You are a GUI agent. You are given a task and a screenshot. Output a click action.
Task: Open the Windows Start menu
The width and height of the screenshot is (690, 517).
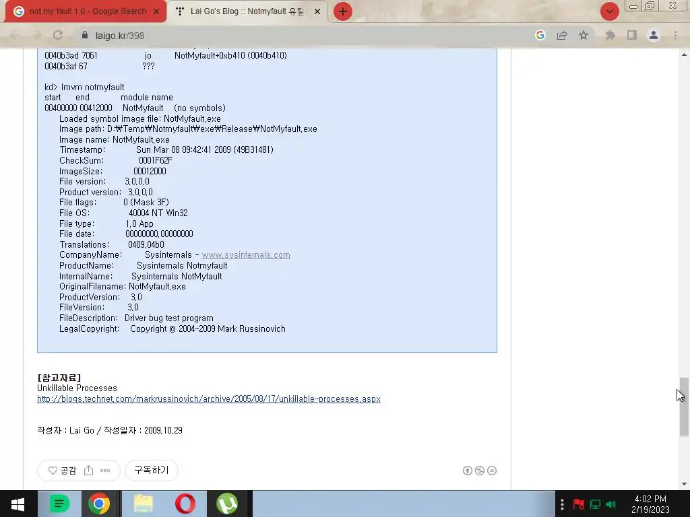(x=18, y=504)
